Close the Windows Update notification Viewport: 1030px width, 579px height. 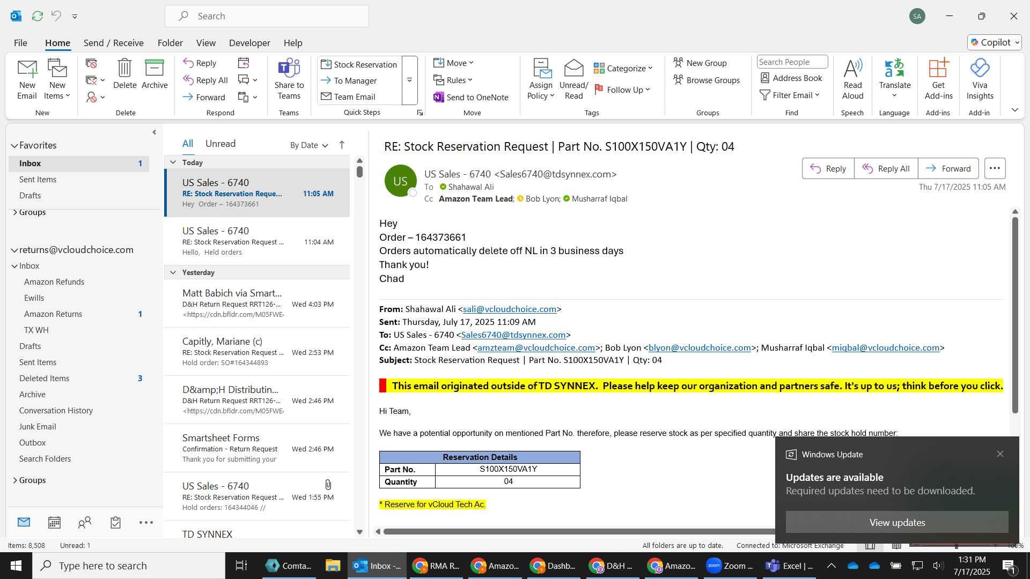pos(1000,454)
